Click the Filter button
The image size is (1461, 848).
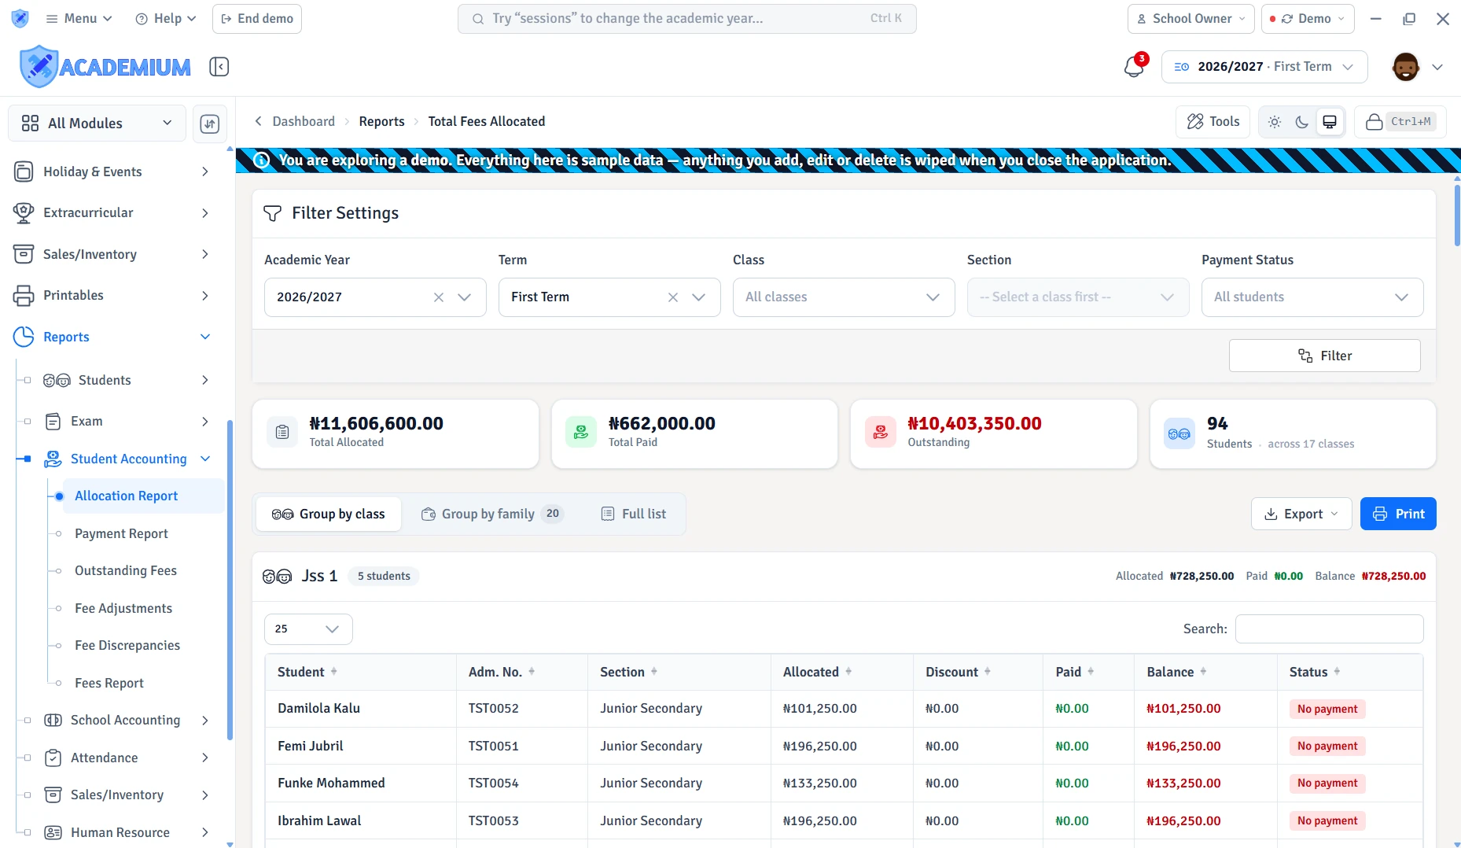click(1324, 356)
